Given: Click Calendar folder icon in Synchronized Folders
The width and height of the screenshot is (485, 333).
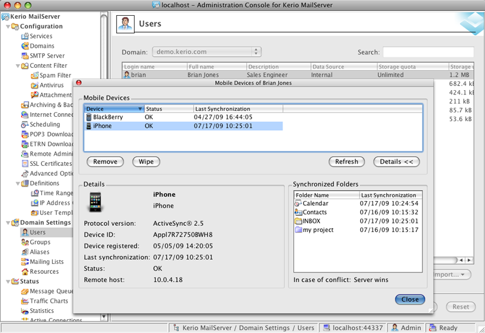Looking at the screenshot, I should point(298,203).
